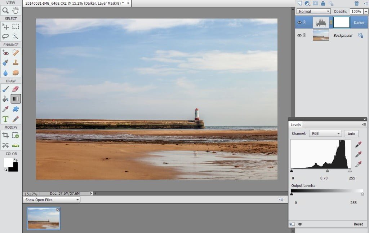This screenshot has height=233, width=369.
Task: Select the Background layer name
Action: [x=343, y=35]
